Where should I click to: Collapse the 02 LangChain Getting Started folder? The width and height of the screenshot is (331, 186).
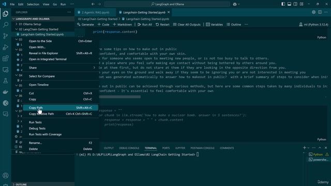click(38, 29)
